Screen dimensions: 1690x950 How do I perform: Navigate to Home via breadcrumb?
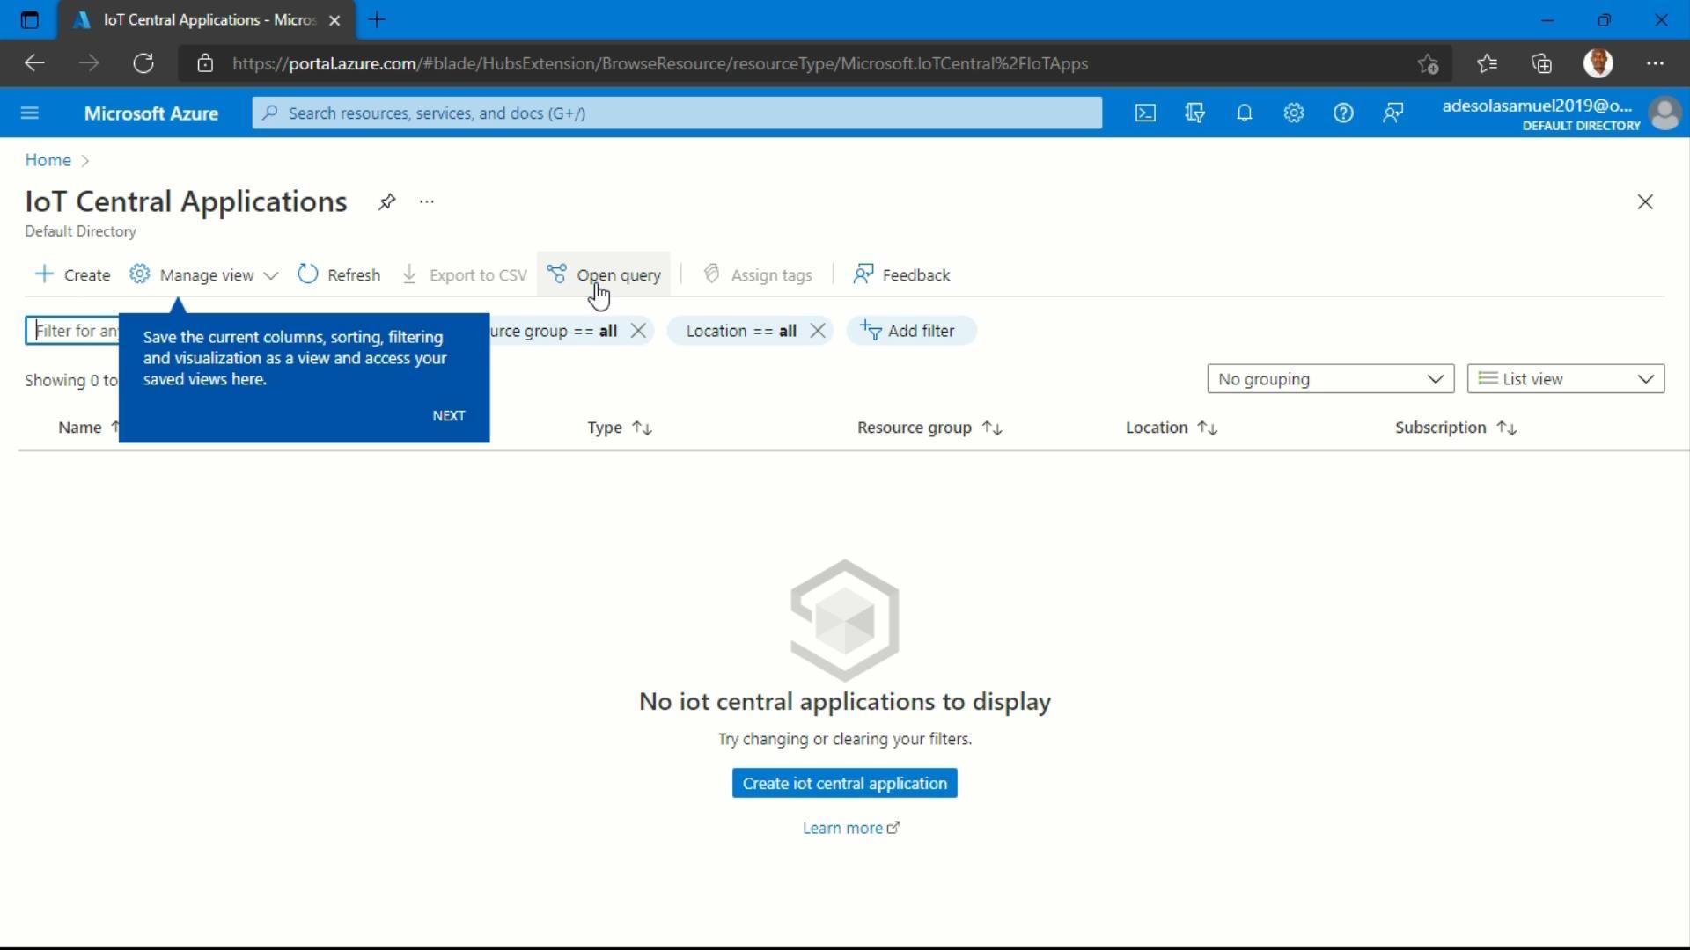(x=47, y=159)
